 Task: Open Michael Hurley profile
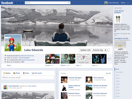[74, 93]
